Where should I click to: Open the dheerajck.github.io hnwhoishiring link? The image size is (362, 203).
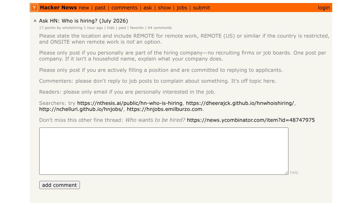tap(240, 103)
